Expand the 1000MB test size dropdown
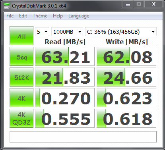 [x=67, y=32]
